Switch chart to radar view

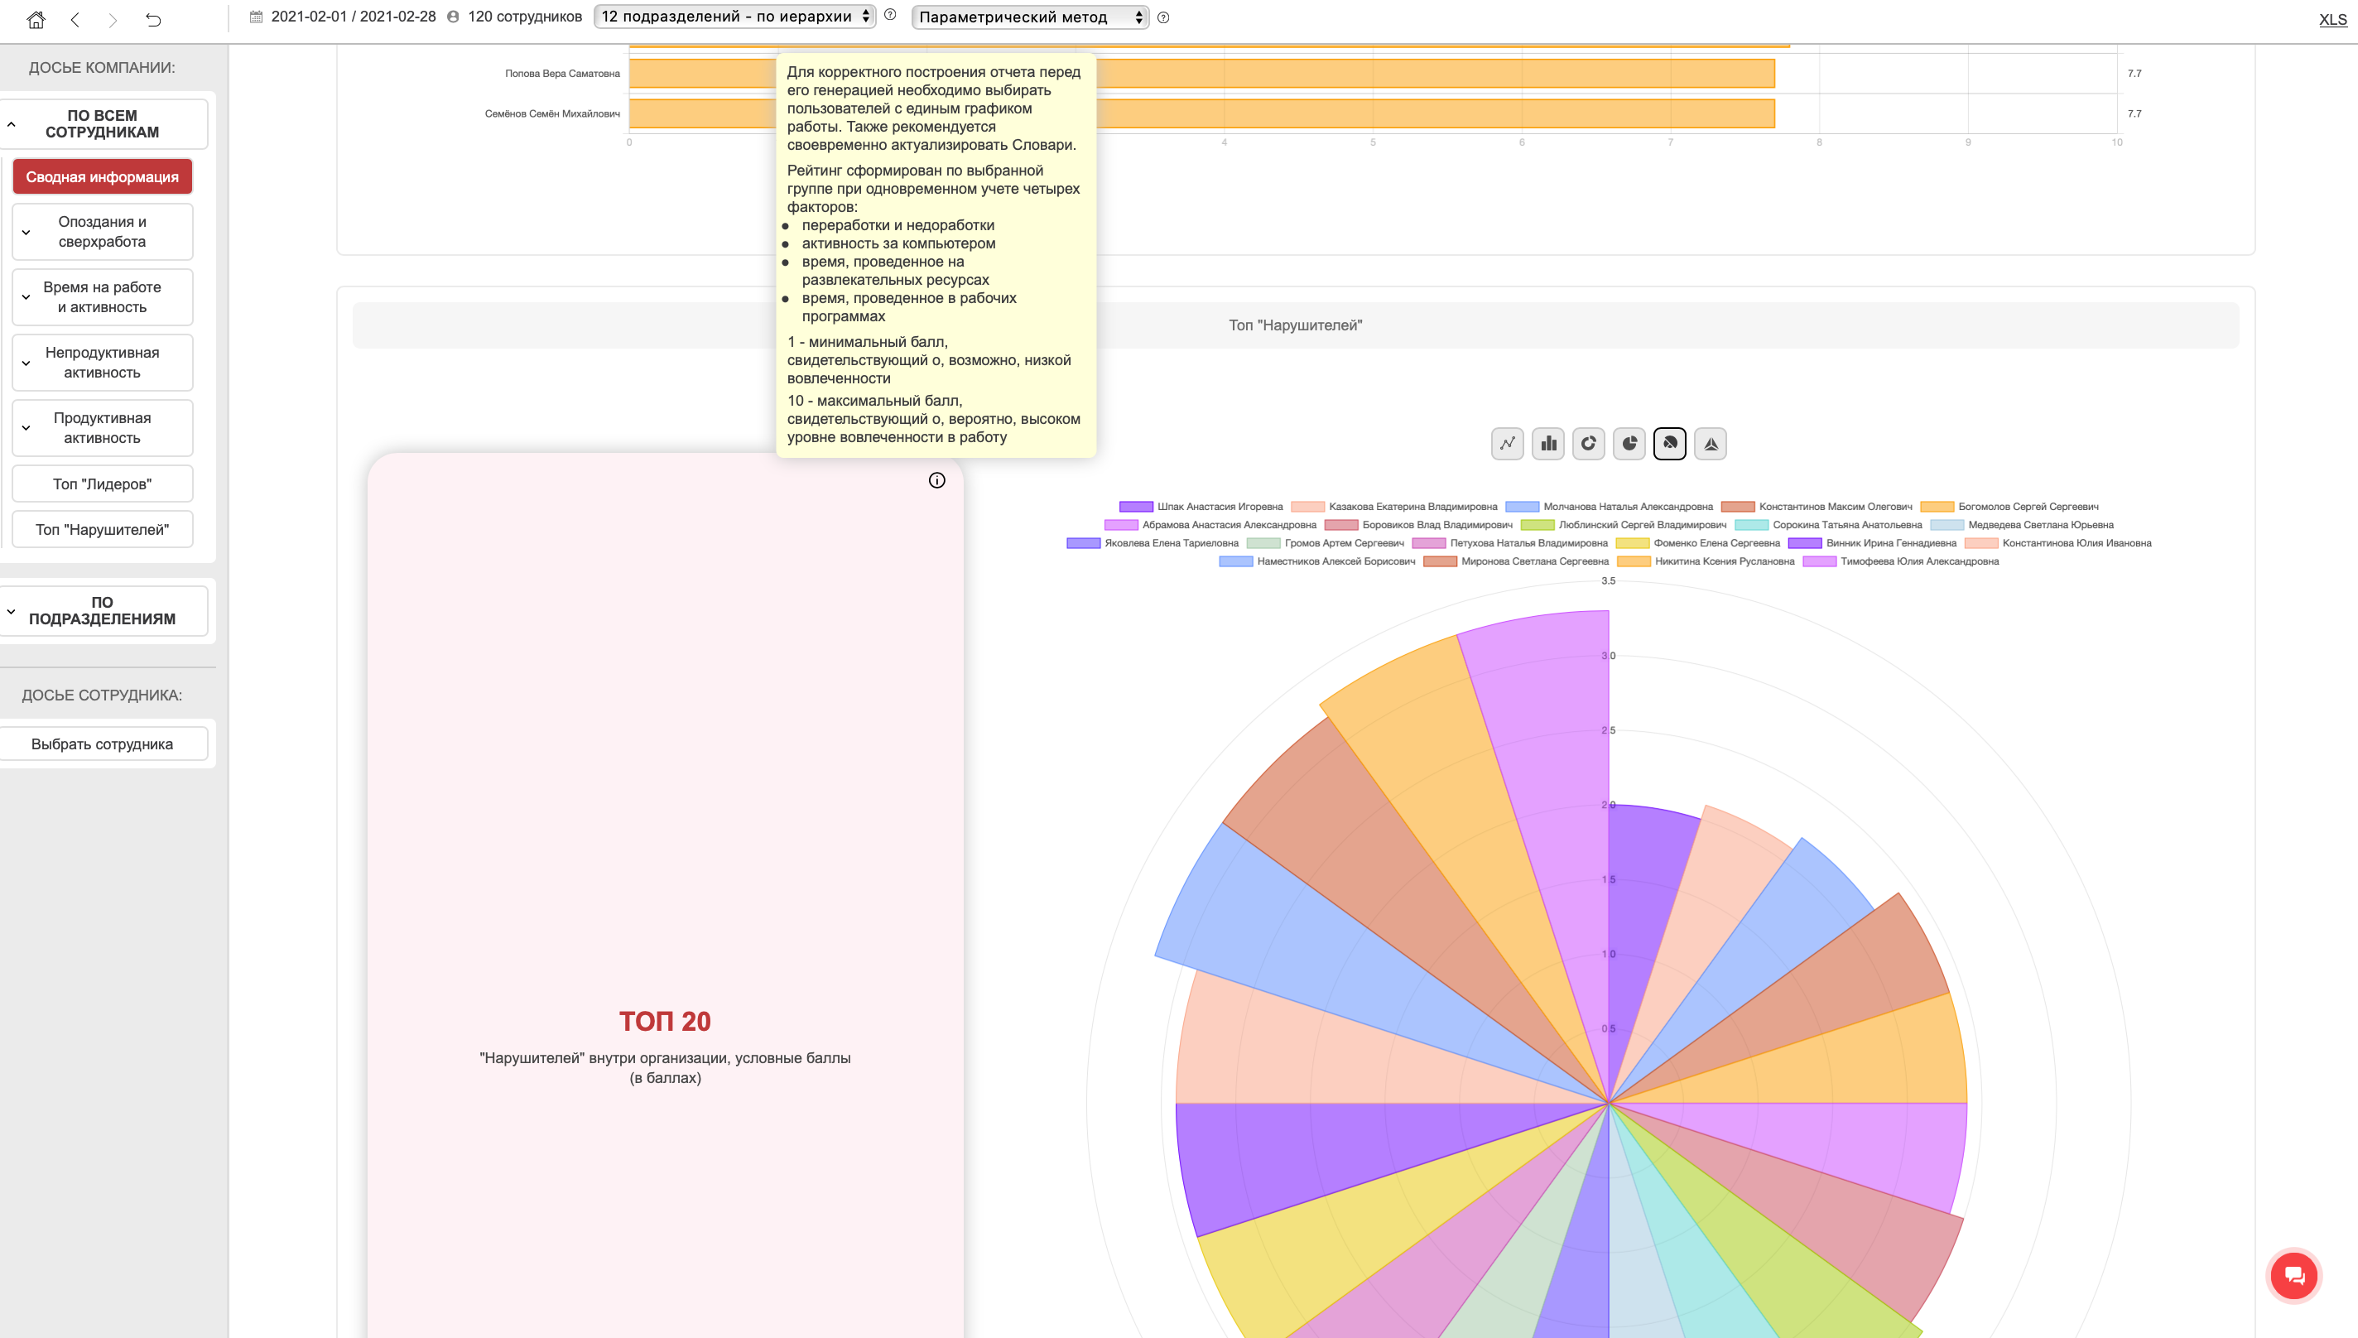click(1711, 444)
